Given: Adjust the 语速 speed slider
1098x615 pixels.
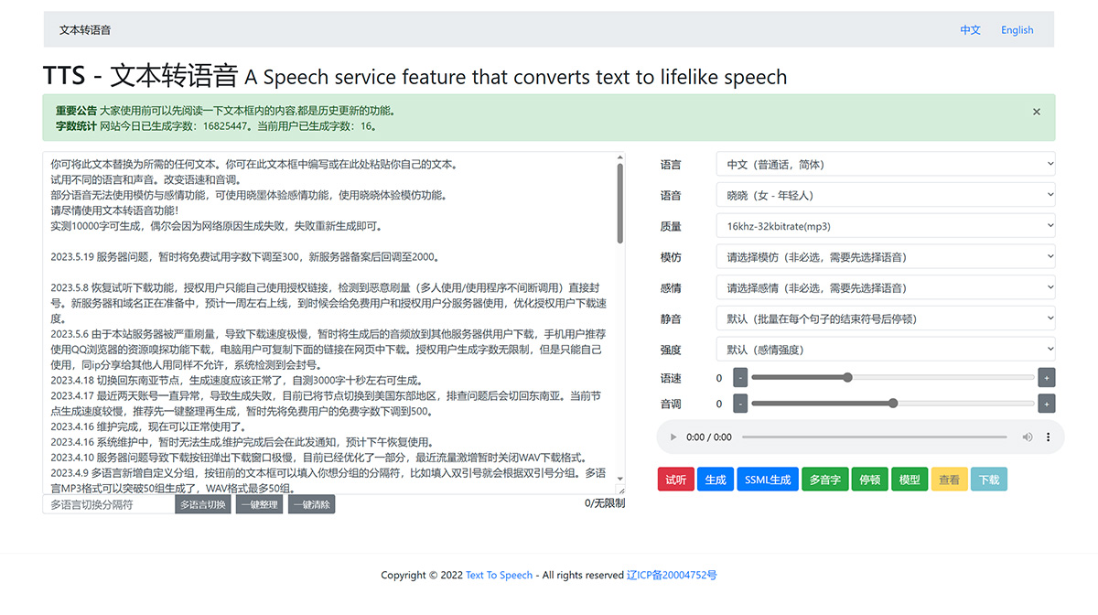Looking at the screenshot, I should [x=846, y=377].
